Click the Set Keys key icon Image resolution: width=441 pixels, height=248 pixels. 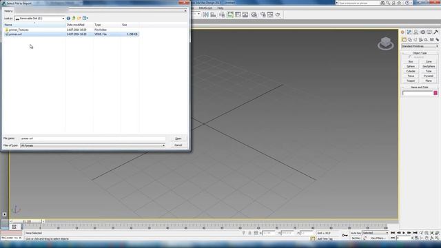point(345,236)
